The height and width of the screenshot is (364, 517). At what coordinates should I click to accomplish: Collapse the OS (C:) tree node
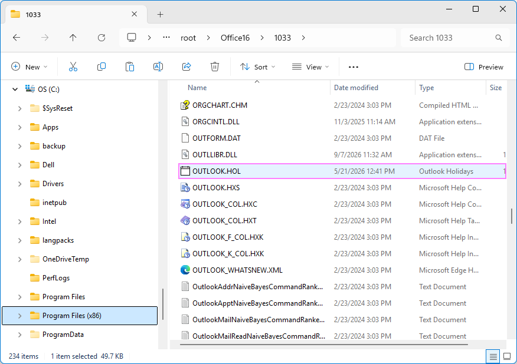(15, 89)
